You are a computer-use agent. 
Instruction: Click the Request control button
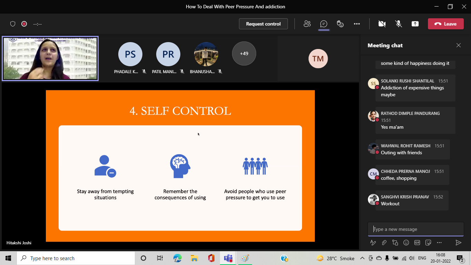click(263, 24)
